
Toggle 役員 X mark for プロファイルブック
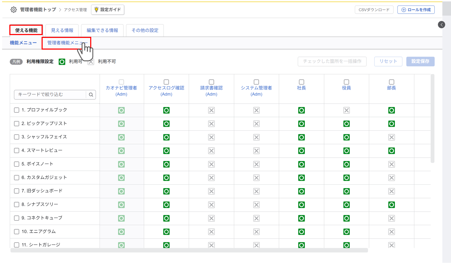point(346,110)
